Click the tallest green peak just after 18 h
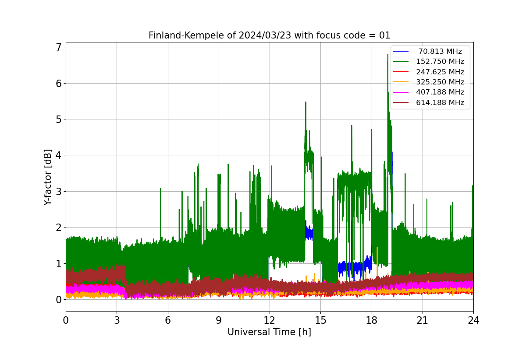 pyautogui.click(x=387, y=55)
